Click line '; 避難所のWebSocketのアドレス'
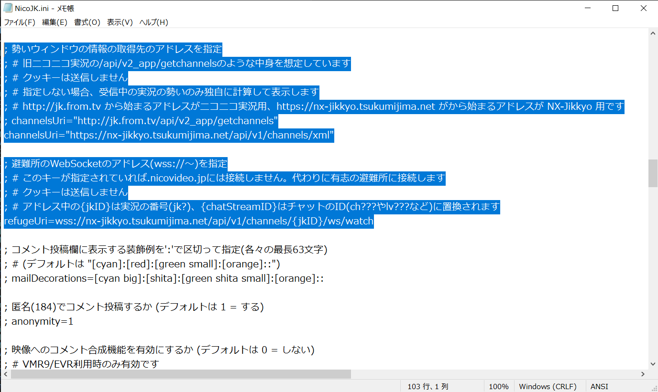Screen dimensions: 658x392 click(x=116, y=163)
